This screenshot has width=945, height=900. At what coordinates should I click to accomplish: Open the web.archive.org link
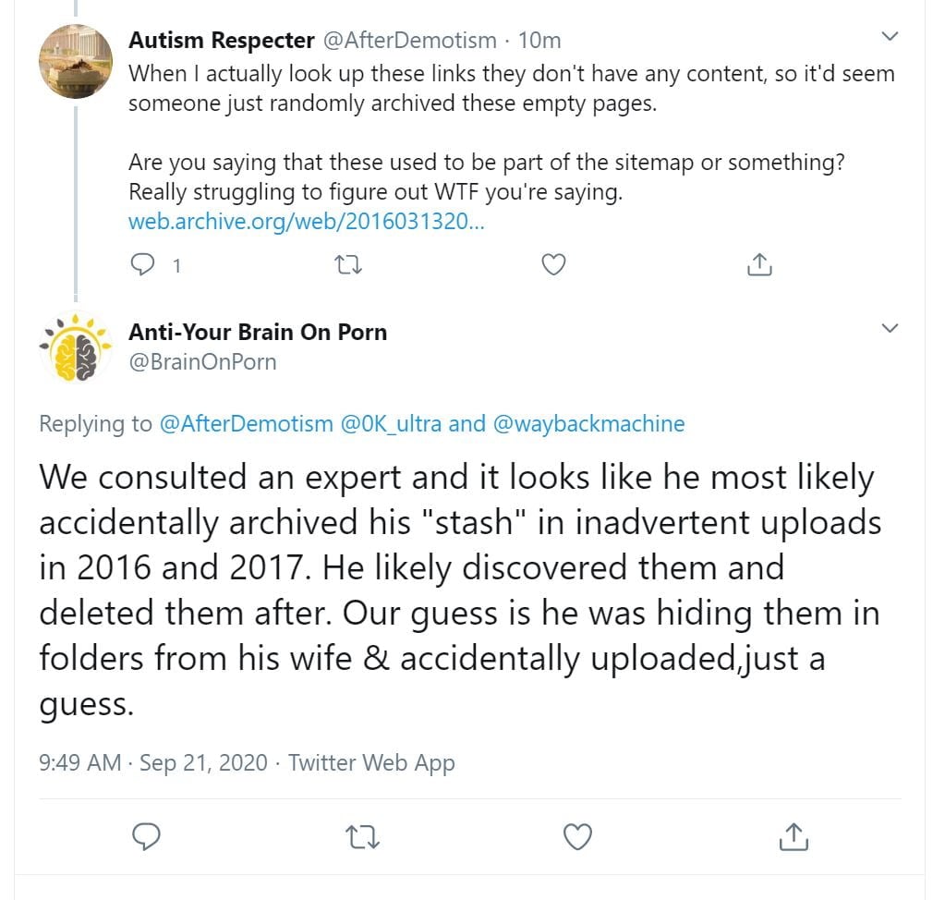click(x=305, y=222)
